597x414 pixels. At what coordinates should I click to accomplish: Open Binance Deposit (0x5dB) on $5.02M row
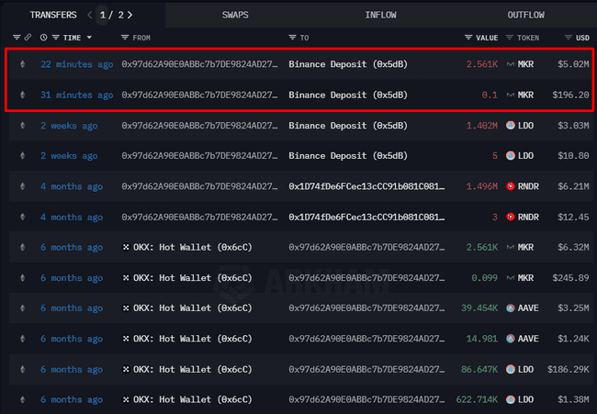pos(347,65)
